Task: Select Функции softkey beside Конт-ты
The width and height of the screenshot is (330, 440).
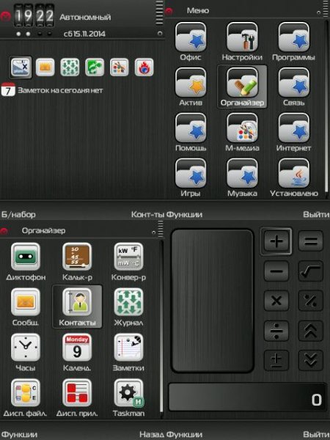Action: click(184, 214)
